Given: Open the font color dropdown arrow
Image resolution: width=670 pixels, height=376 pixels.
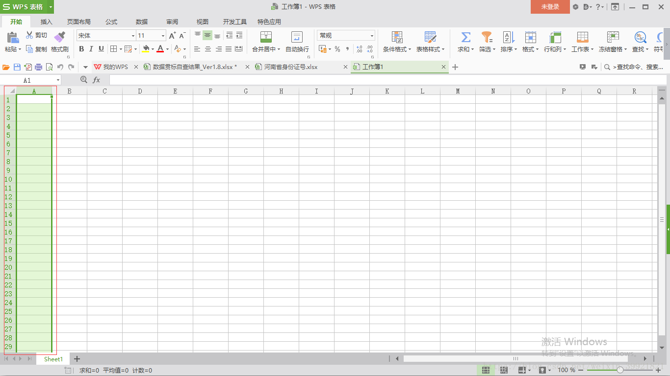Looking at the screenshot, I should coord(167,49).
